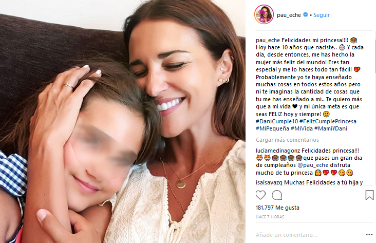Open pau_eche's profile picture

264,14
